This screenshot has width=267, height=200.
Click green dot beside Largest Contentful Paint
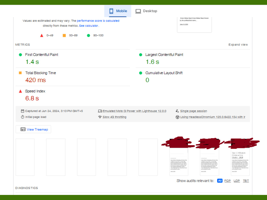[x=140, y=55]
